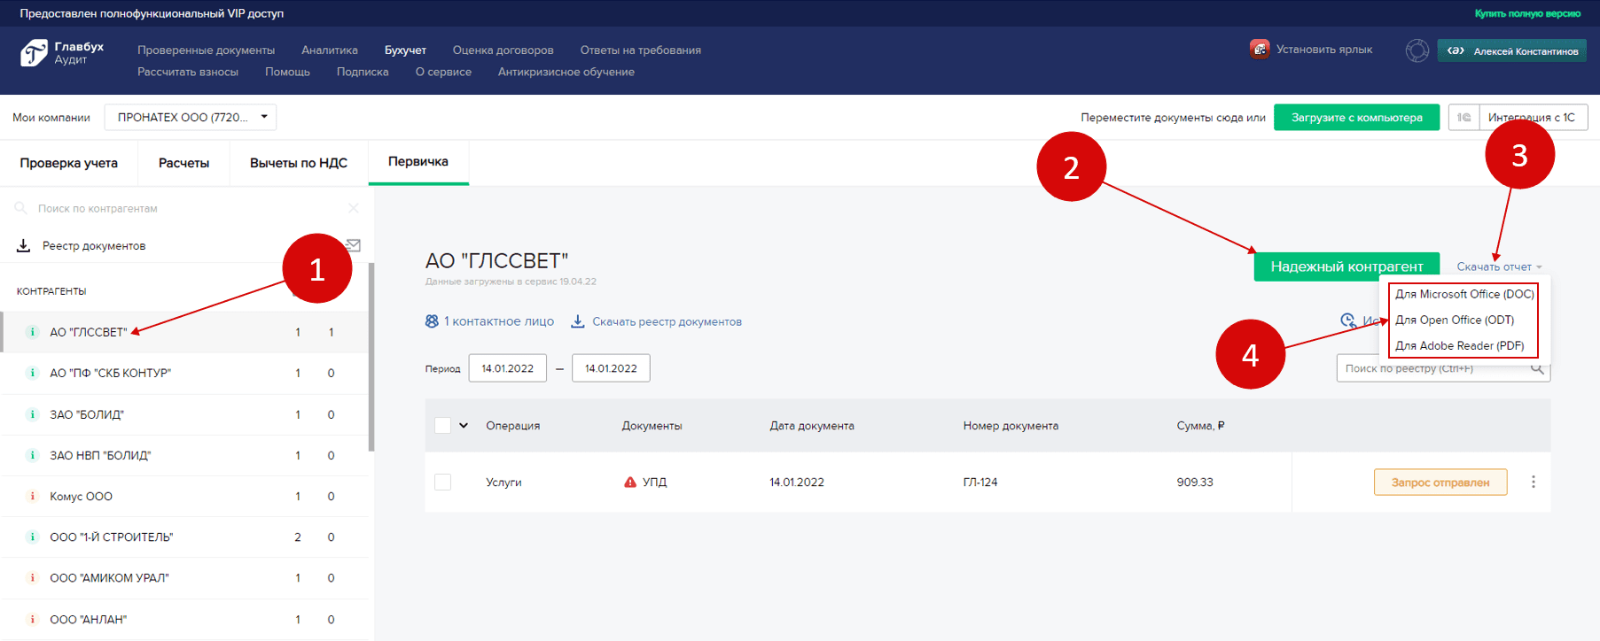Switch to Расчеты tab

(183, 163)
